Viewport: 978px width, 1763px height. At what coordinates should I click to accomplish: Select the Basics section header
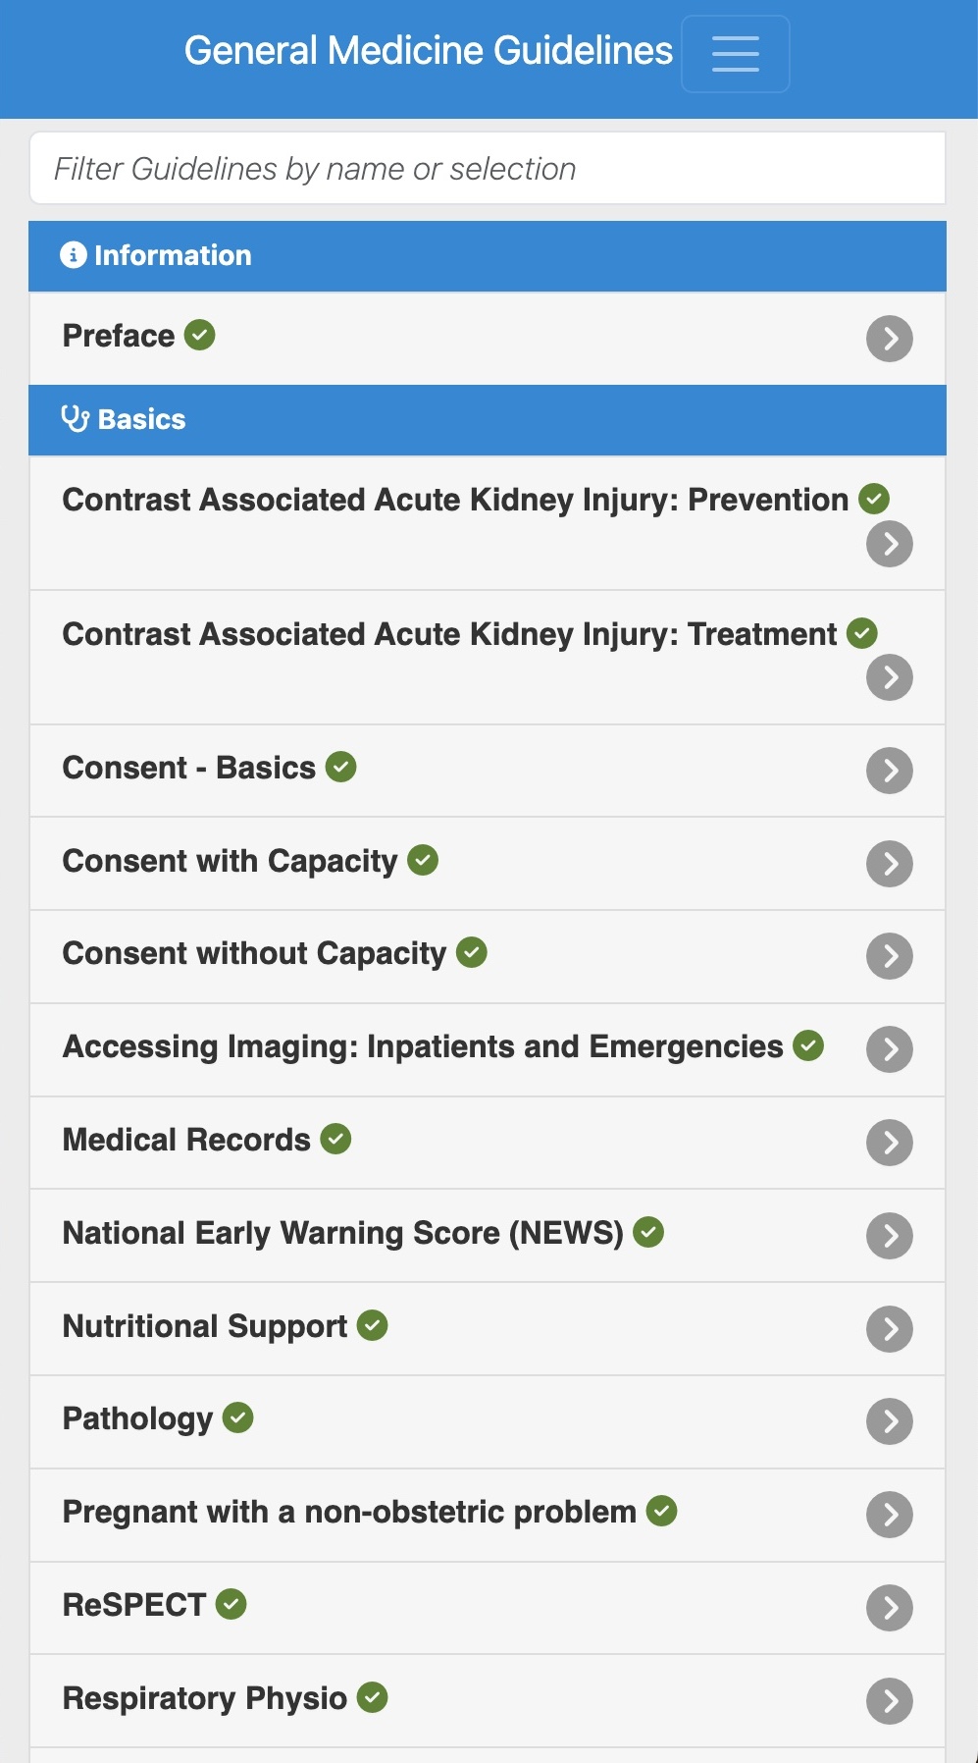[488, 420]
